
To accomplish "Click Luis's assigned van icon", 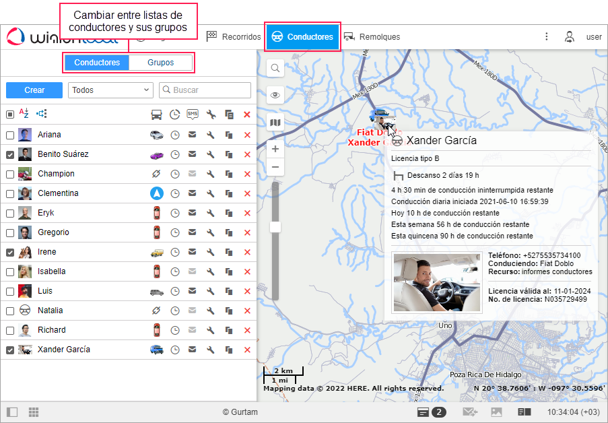I will coord(157,292).
